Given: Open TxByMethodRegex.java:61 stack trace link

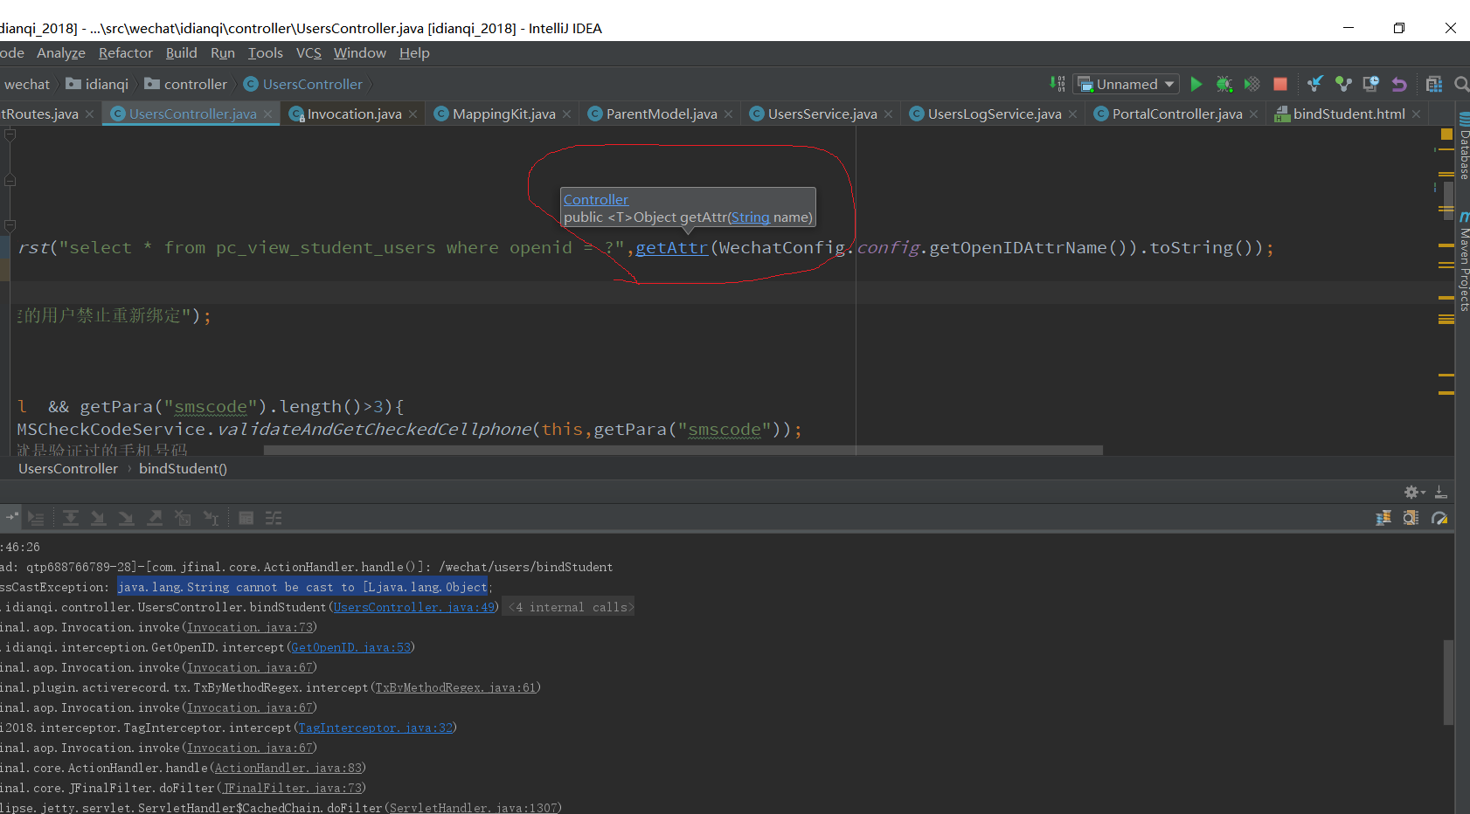Looking at the screenshot, I should (x=455, y=688).
